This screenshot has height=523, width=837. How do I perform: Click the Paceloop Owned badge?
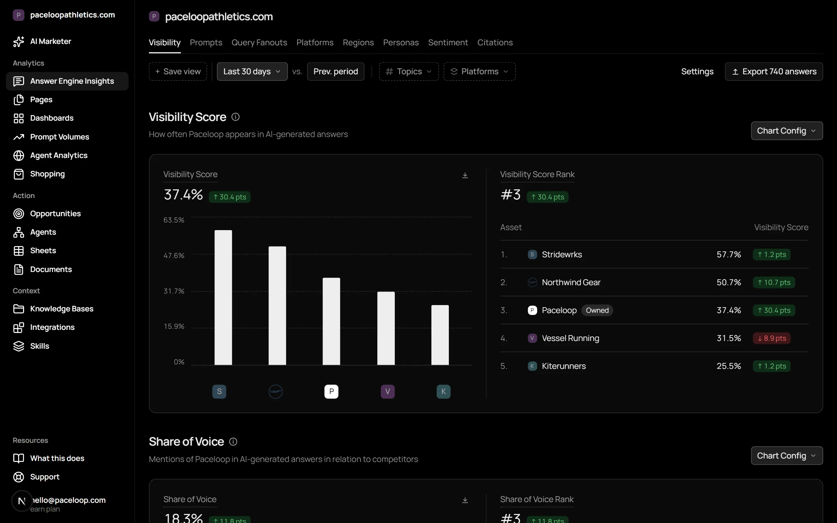[x=597, y=310]
